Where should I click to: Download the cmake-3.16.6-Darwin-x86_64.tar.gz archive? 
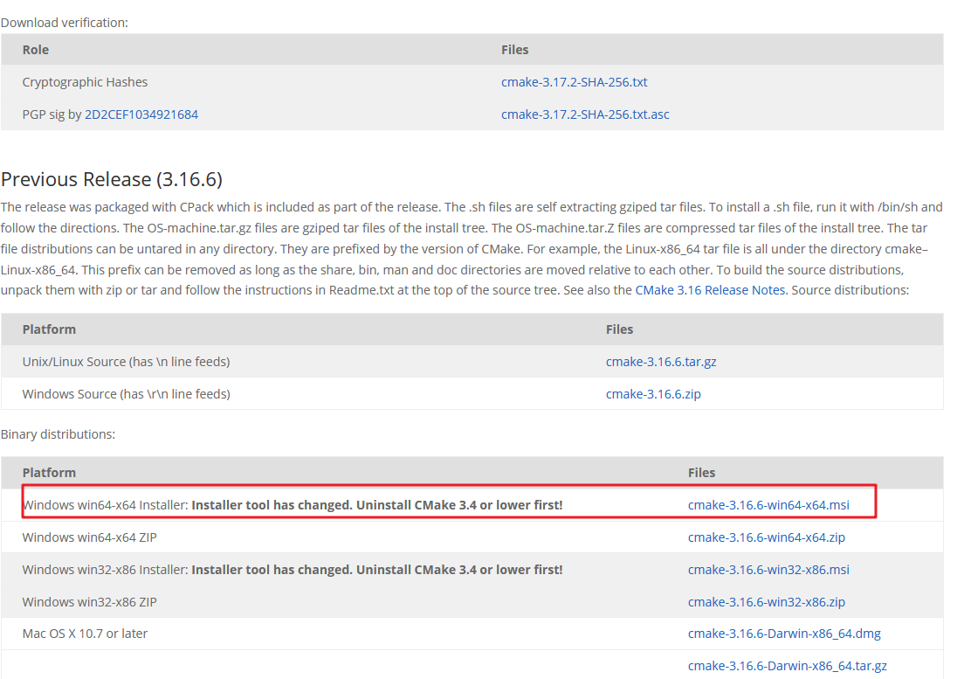point(788,665)
